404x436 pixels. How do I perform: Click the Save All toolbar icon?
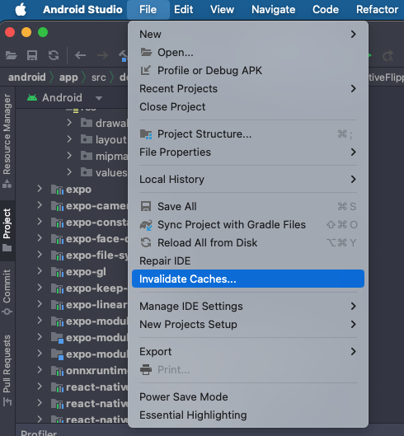(32, 55)
